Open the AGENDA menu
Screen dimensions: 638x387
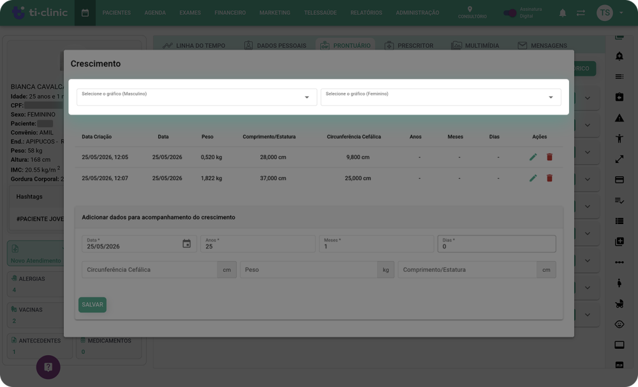coord(155,13)
